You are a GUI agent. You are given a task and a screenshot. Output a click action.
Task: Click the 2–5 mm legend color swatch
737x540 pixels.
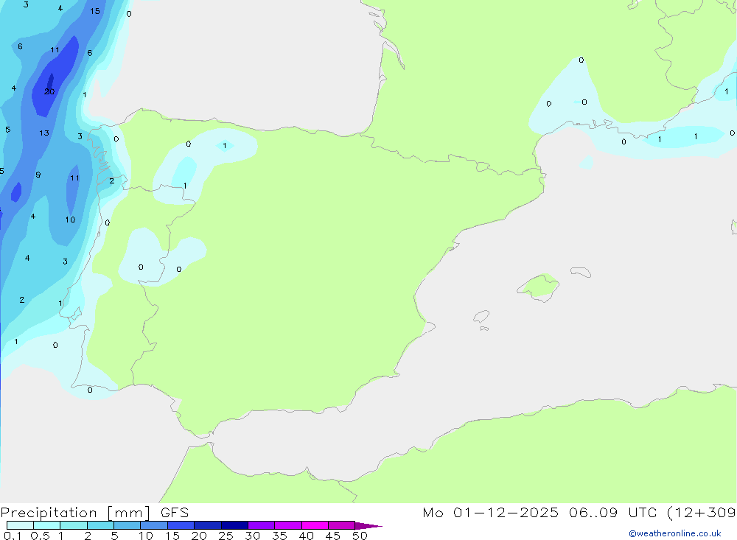(100, 525)
